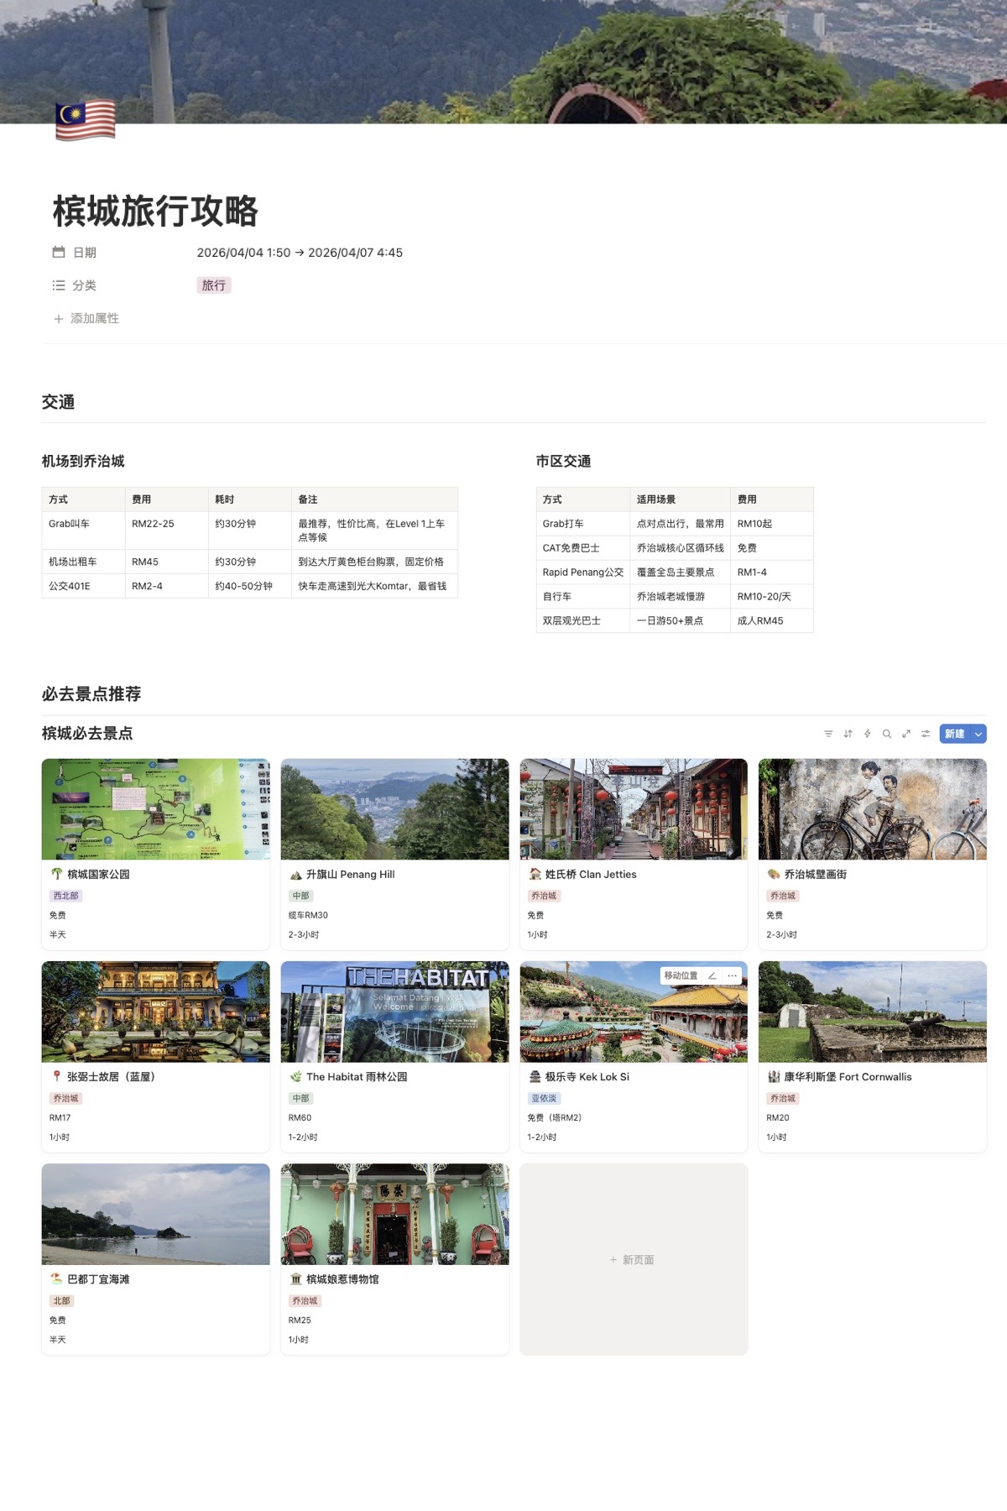Viewport: 1007px width, 1511px height.
Task: Click 移动位置 on the 极乐寺 card cover
Action: (681, 975)
